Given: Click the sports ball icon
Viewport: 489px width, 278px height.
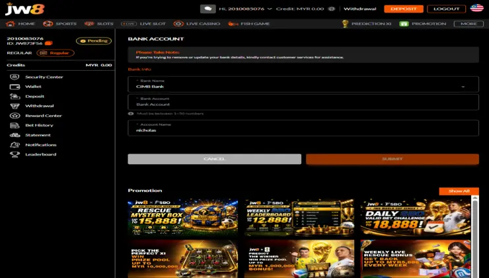Looking at the screenshot, I should [x=48, y=24].
